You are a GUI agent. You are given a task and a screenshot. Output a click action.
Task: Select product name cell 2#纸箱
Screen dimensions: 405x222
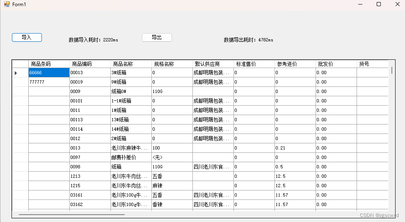131,138
